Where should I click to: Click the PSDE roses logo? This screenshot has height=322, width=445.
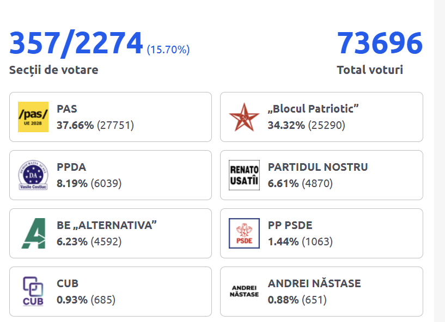(x=244, y=233)
